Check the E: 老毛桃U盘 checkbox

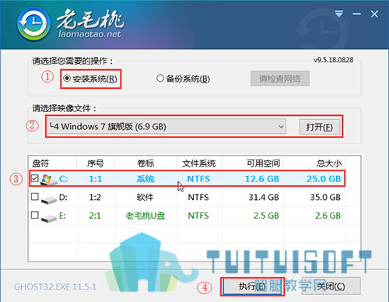coord(35,215)
